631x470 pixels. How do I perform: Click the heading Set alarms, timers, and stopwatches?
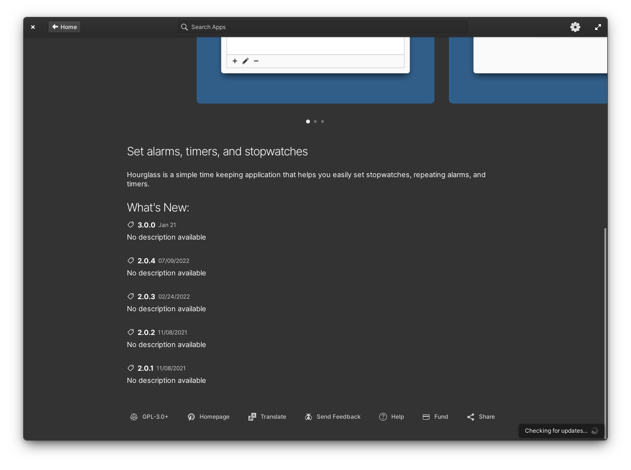[217, 152]
